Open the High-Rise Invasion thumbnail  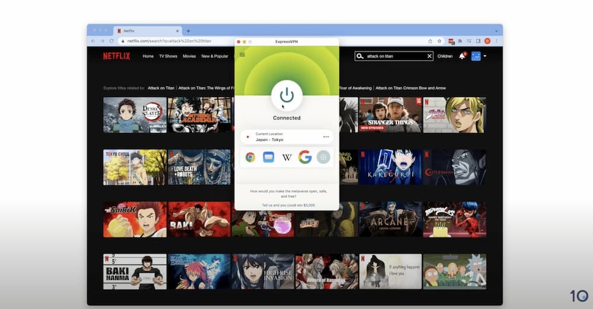coord(263,271)
